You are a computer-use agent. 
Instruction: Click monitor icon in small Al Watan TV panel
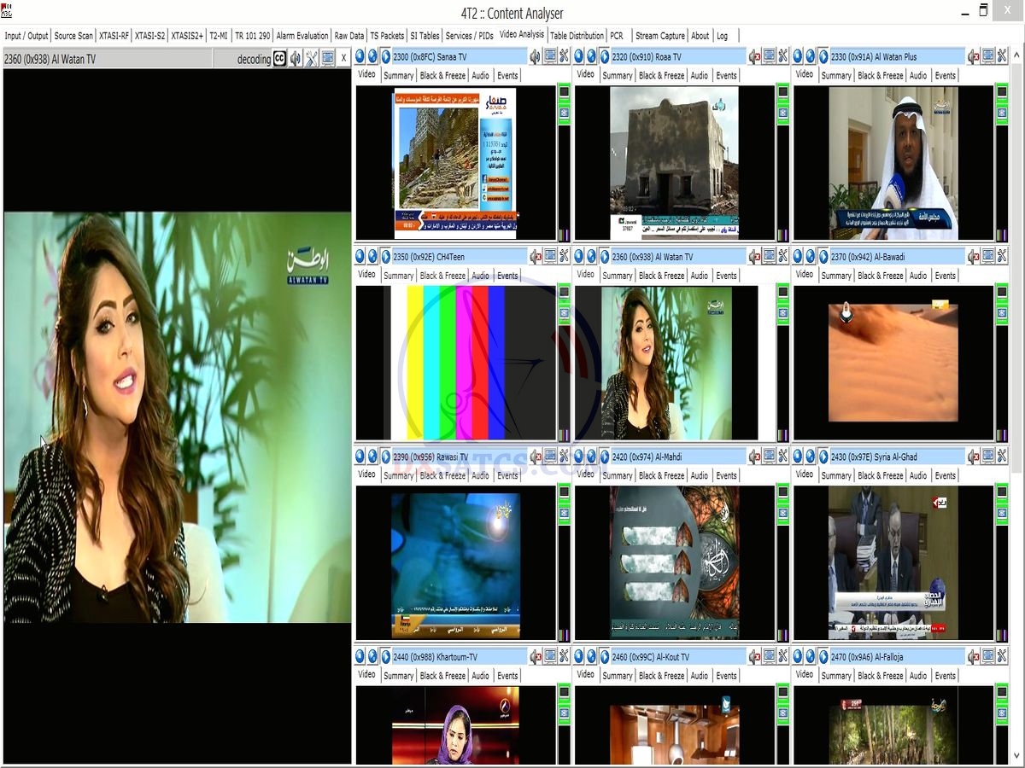770,256
